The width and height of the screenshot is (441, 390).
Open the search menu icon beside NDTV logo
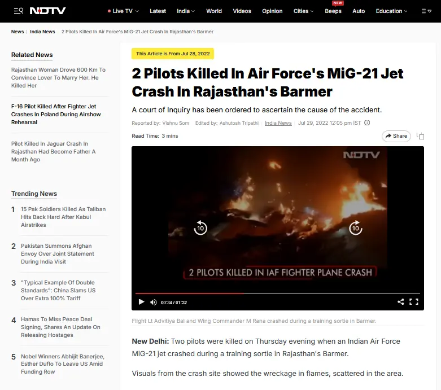(18, 11)
